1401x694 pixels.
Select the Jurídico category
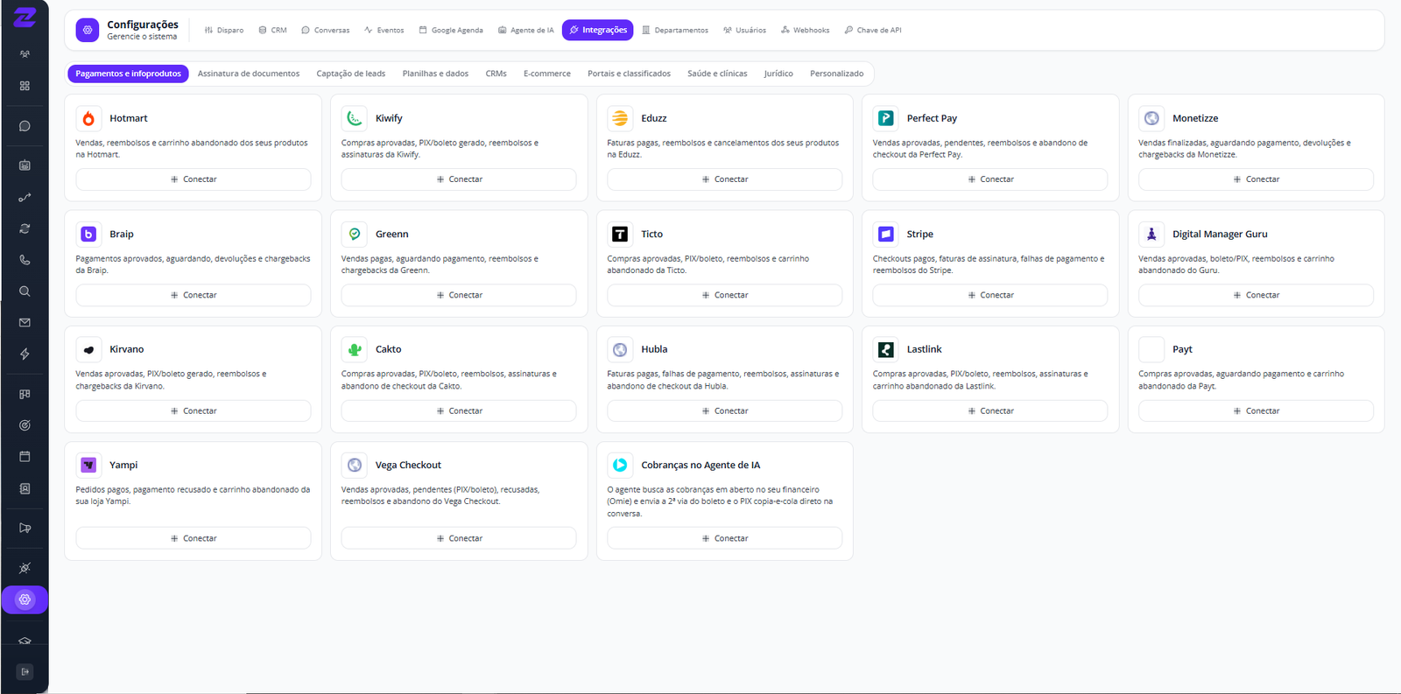coord(778,74)
